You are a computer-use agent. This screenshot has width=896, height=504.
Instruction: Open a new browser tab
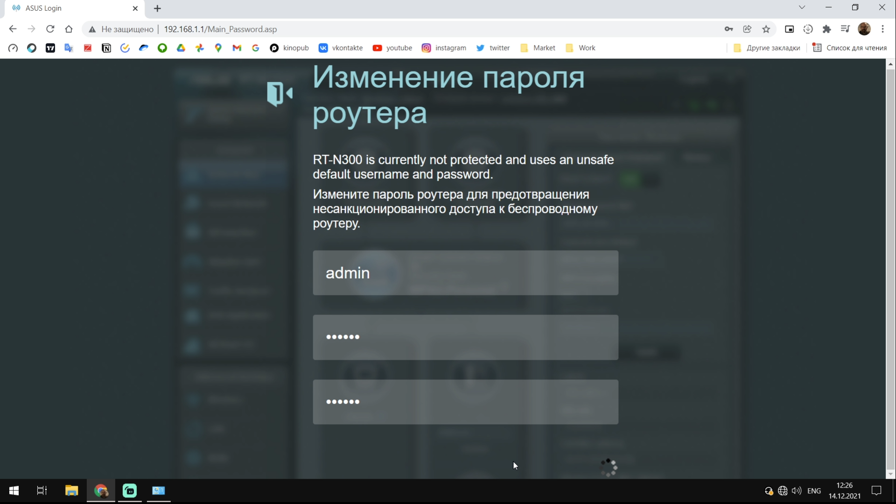[157, 8]
